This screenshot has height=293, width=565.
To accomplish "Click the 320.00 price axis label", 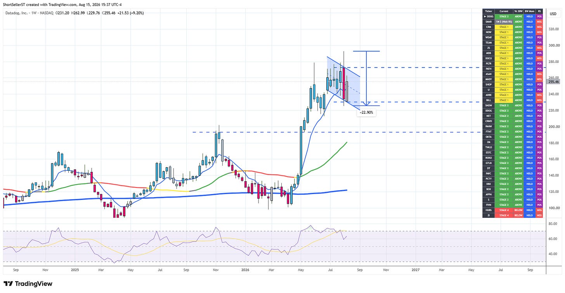I will tap(553, 29).
